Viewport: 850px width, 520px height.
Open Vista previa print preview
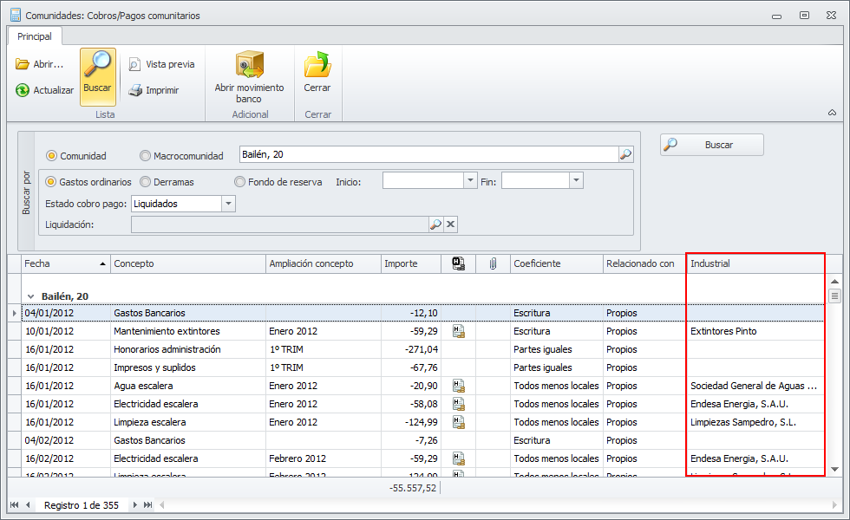coord(135,64)
